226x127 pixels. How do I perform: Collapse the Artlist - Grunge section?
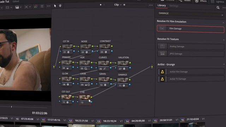224,64
